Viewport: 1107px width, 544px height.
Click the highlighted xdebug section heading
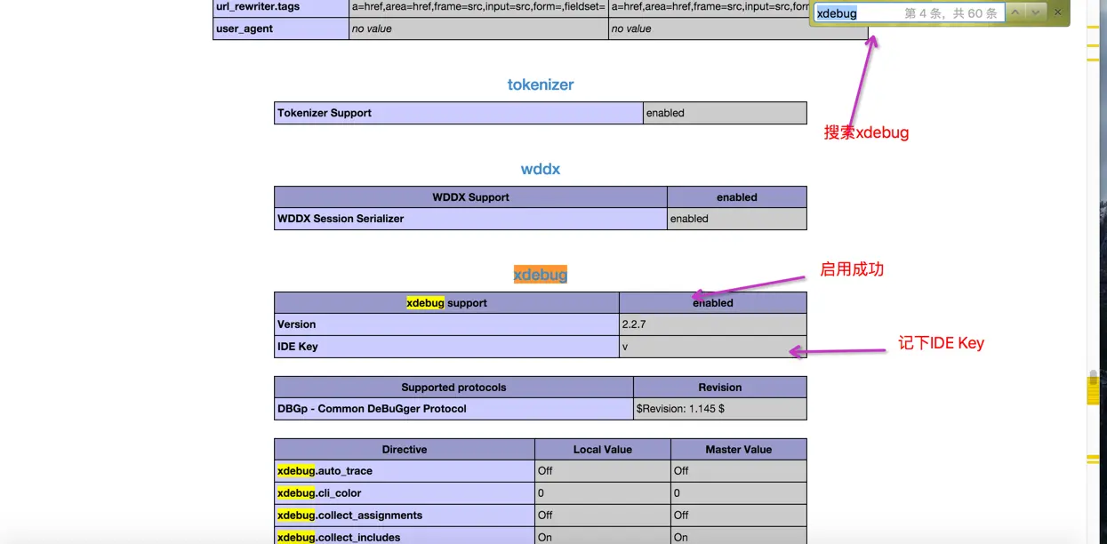[x=541, y=275]
